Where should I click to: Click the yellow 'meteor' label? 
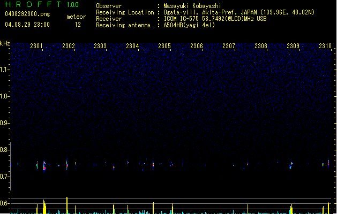click(x=76, y=17)
